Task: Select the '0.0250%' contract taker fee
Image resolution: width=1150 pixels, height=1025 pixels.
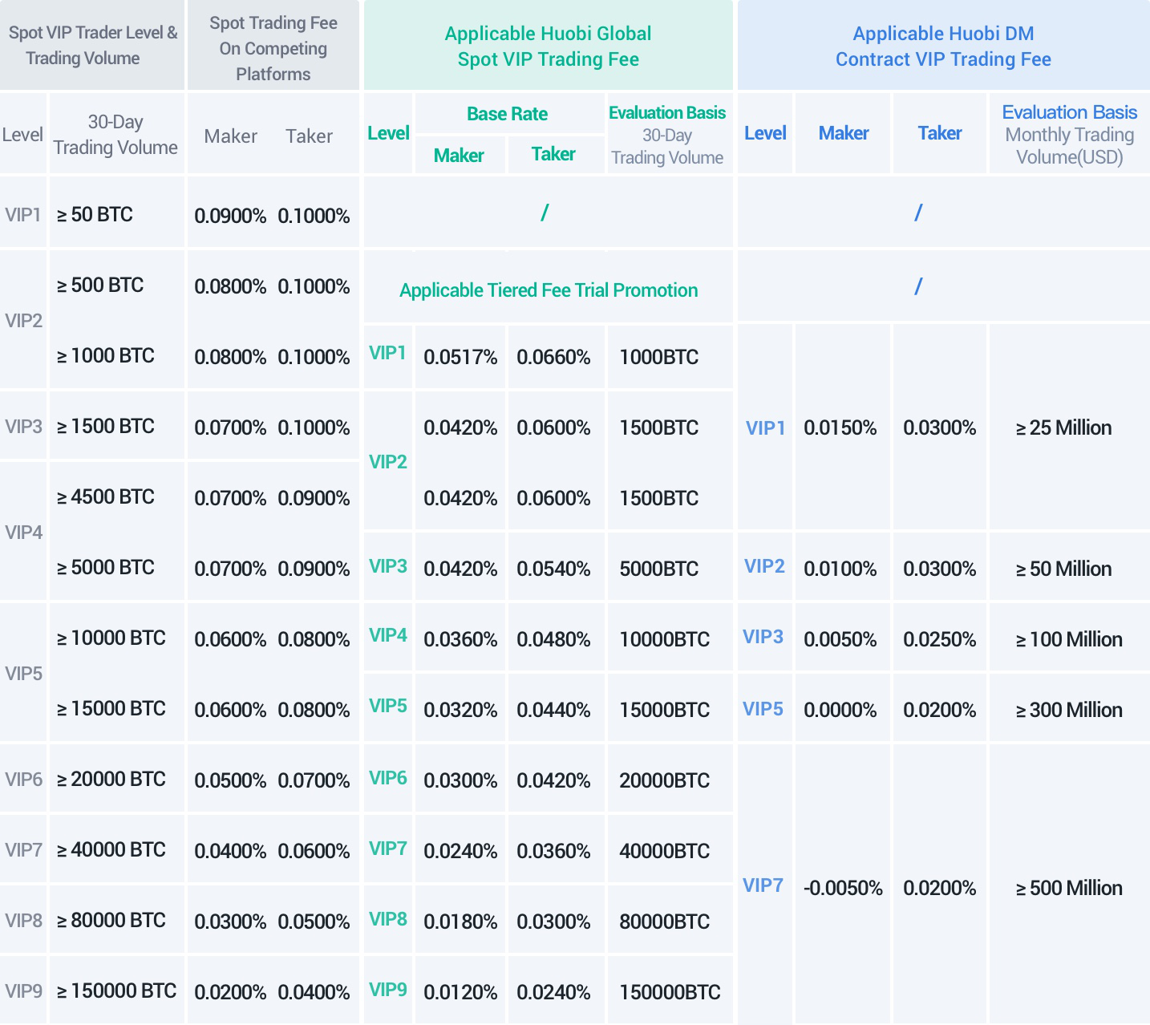Action: 940,639
